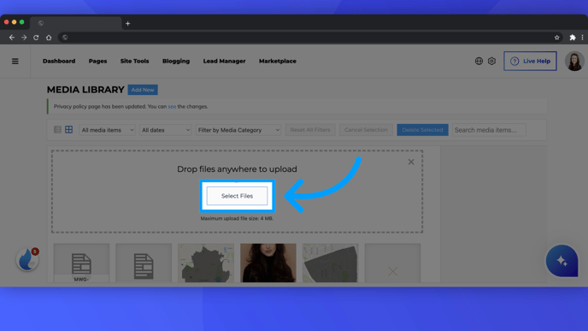Open browser home page

tap(49, 38)
